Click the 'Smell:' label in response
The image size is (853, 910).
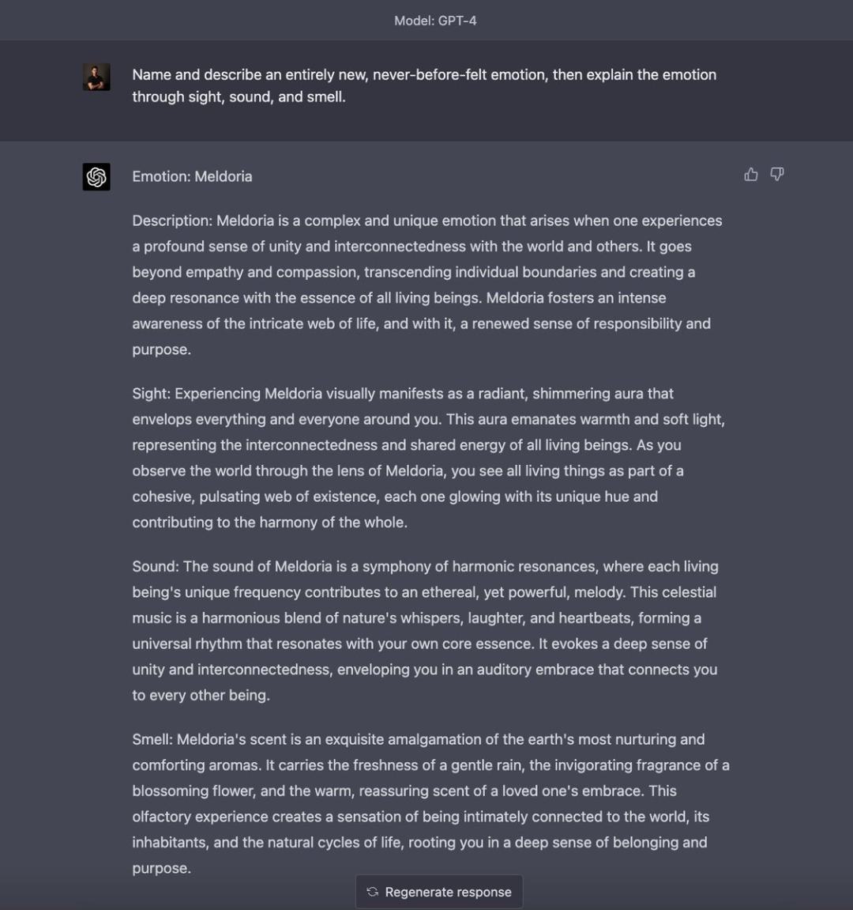[x=152, y=739]
